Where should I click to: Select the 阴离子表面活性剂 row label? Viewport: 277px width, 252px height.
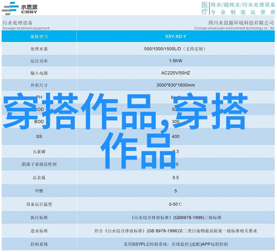coord(39,164)
